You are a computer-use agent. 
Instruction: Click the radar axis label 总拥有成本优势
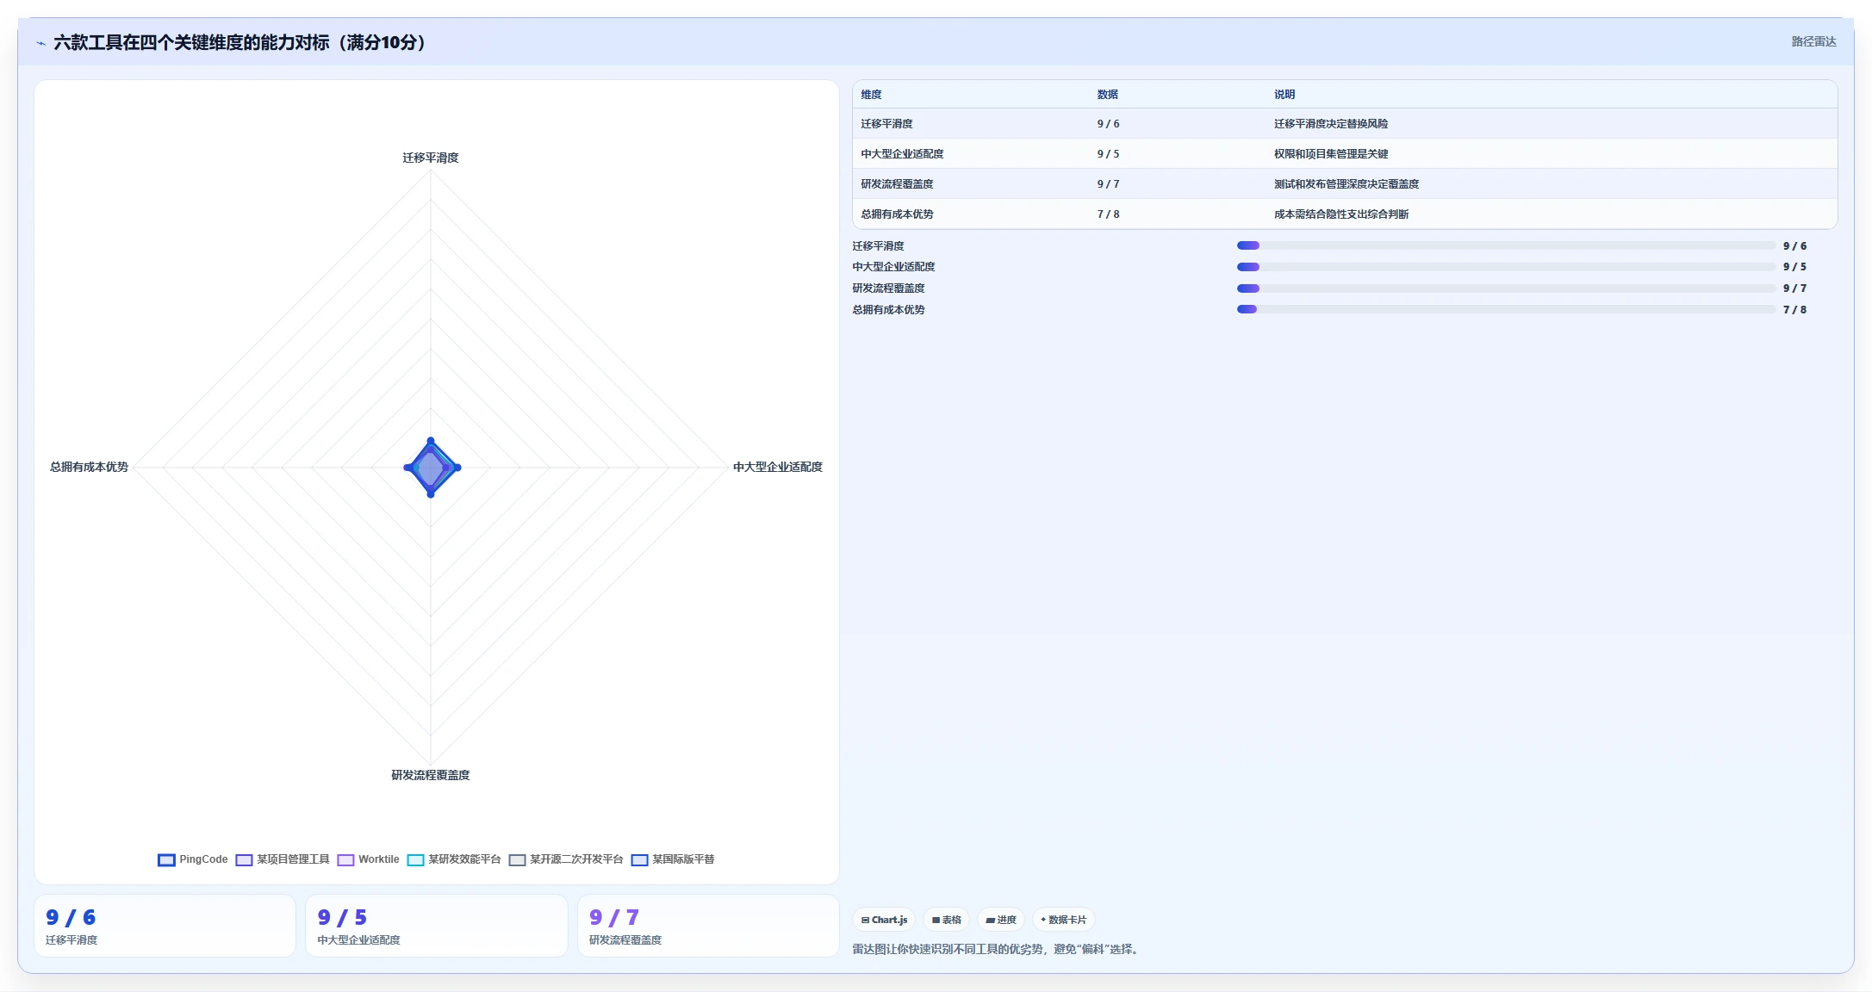89,467
